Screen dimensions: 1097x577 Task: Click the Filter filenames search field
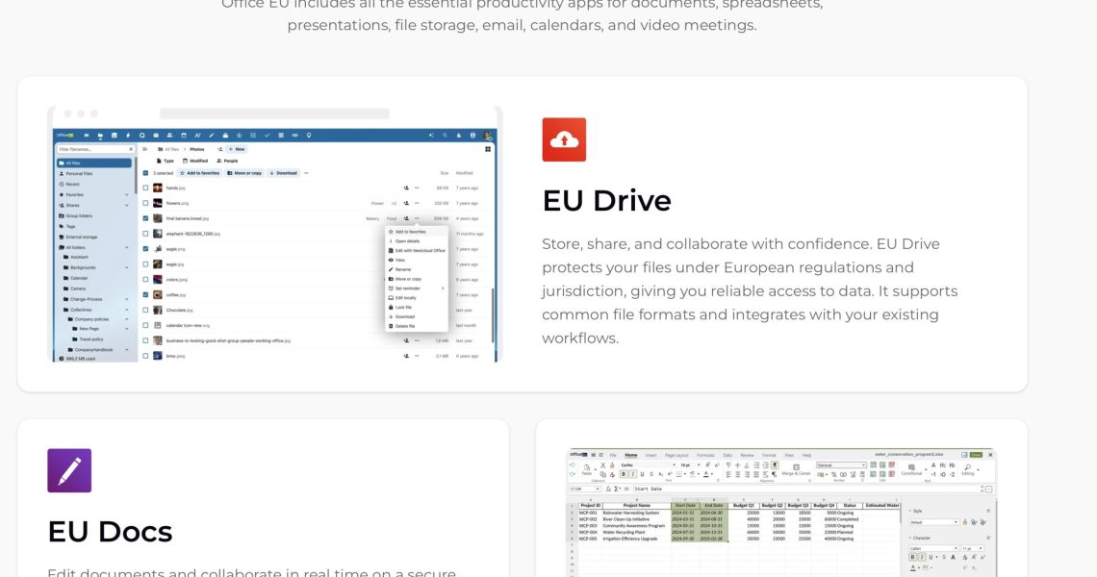coord(92,149)
